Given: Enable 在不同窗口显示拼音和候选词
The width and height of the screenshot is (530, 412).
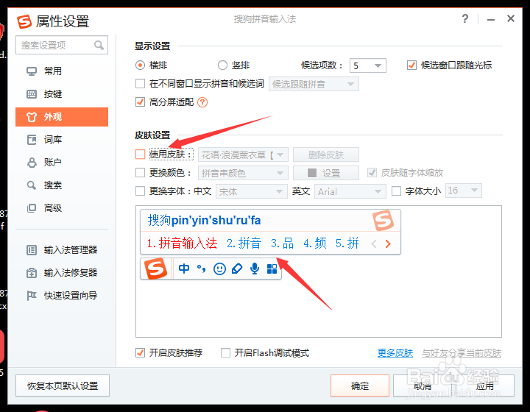Looking at the screenshot, I should pyautogui.click(x=141, y=83).
